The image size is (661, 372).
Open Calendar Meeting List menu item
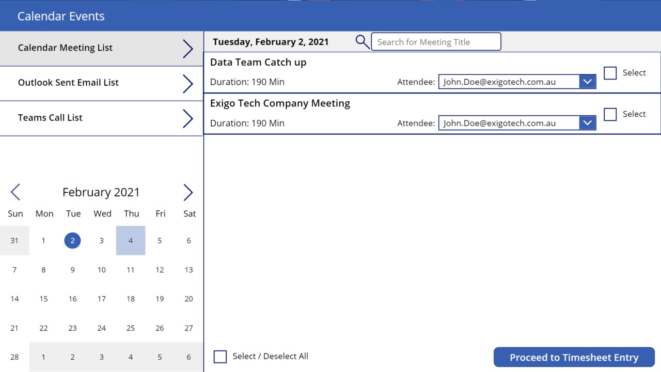coord(102,48)
